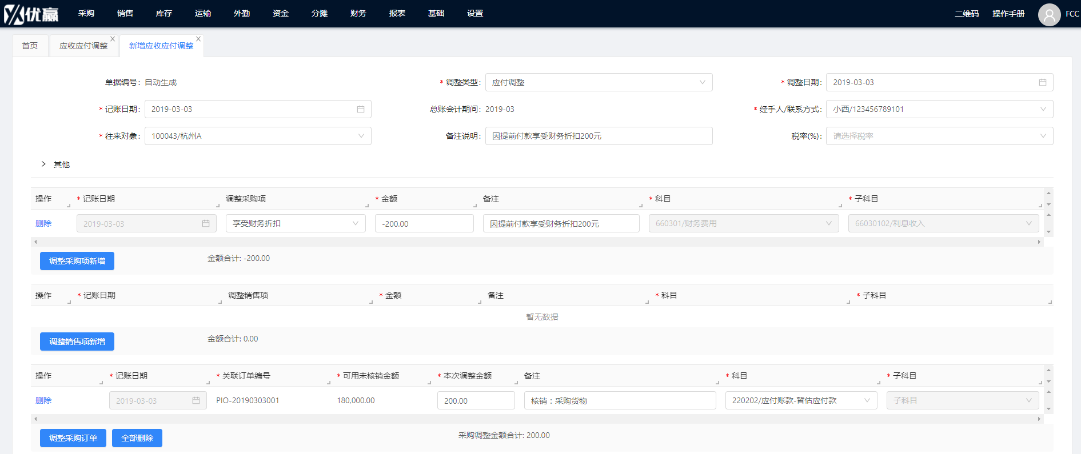This screenshot has height=454, width=1081.
Task: Click calendar icon in purchase item row date
Action: (206, 223)
